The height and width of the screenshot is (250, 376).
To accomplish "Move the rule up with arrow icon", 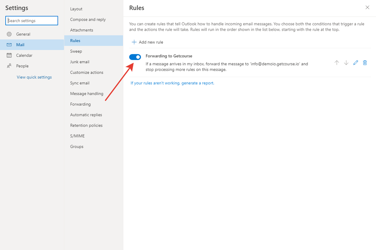I will click(x=337, y=63).
